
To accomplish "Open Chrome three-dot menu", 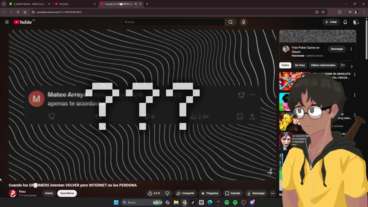I will point(364,12).
